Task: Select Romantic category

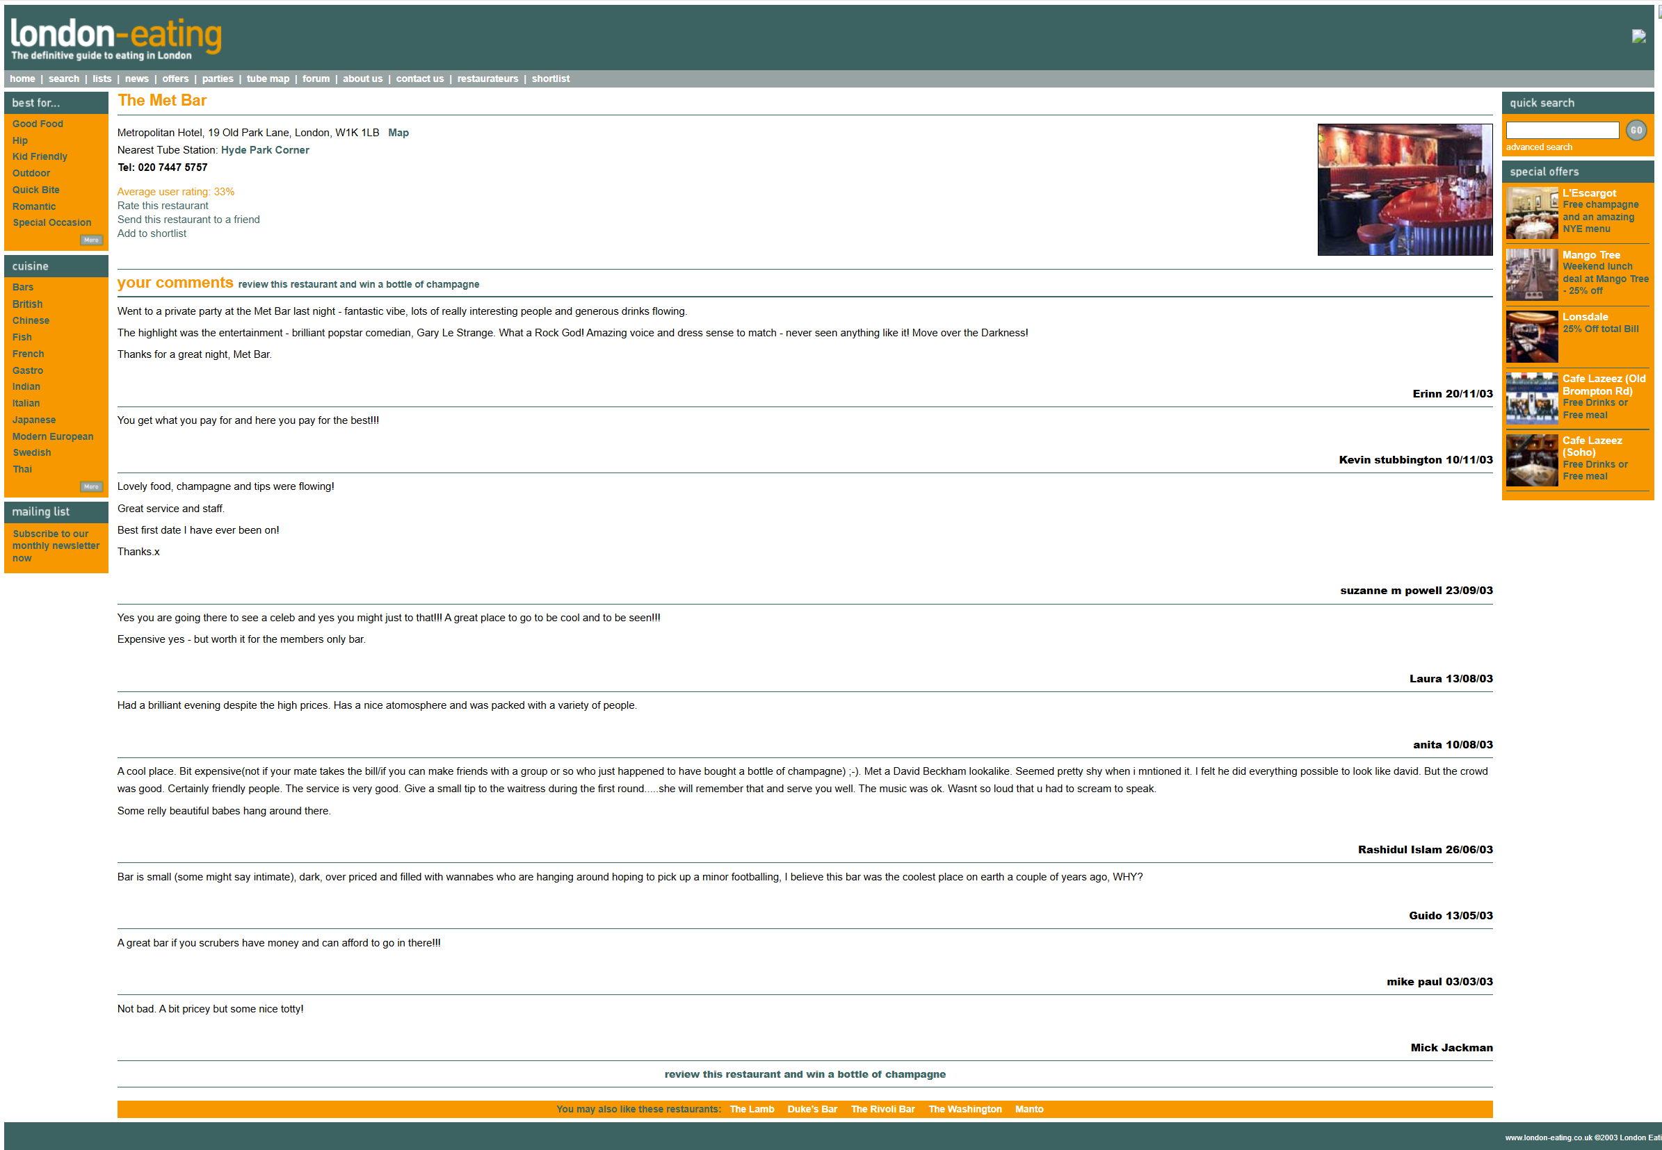Action: tap(34, 206)
